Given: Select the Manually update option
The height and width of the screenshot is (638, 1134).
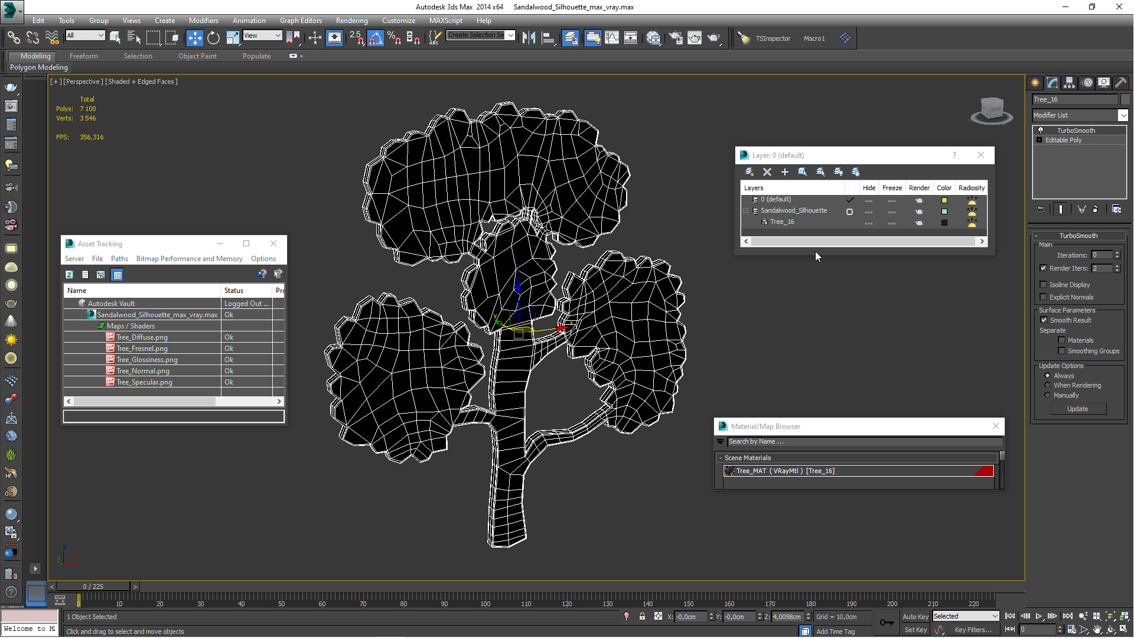Looking at the screenshot, I should click(1048, 395).
